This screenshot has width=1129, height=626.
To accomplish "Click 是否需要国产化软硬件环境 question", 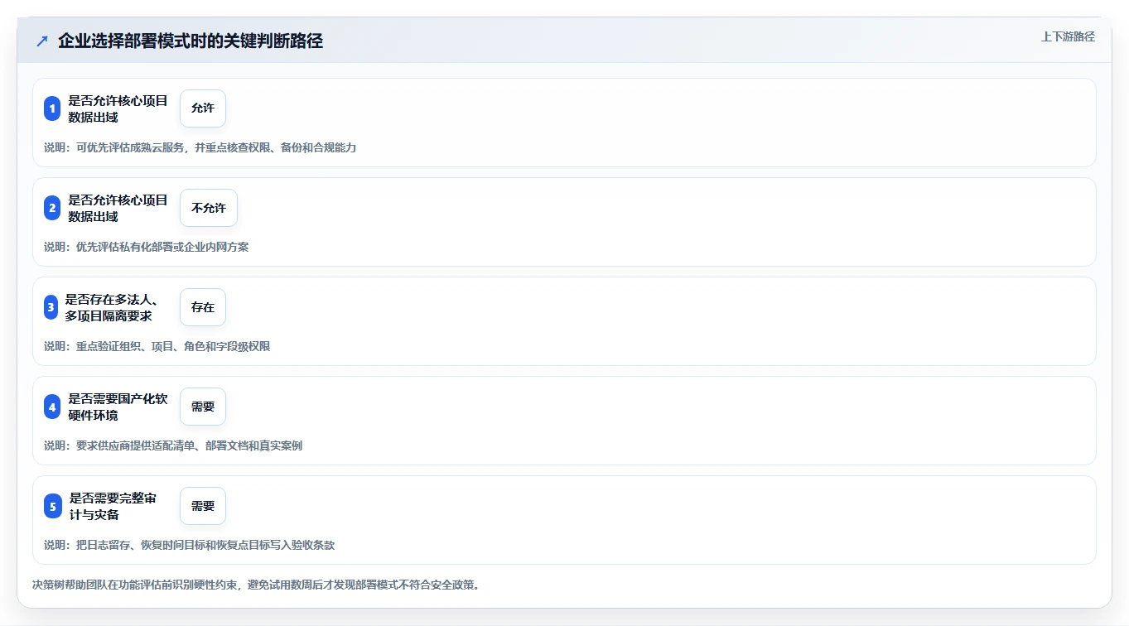I will click(118, 407).
